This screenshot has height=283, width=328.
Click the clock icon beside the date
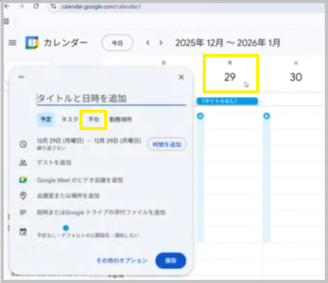point(23,144)
